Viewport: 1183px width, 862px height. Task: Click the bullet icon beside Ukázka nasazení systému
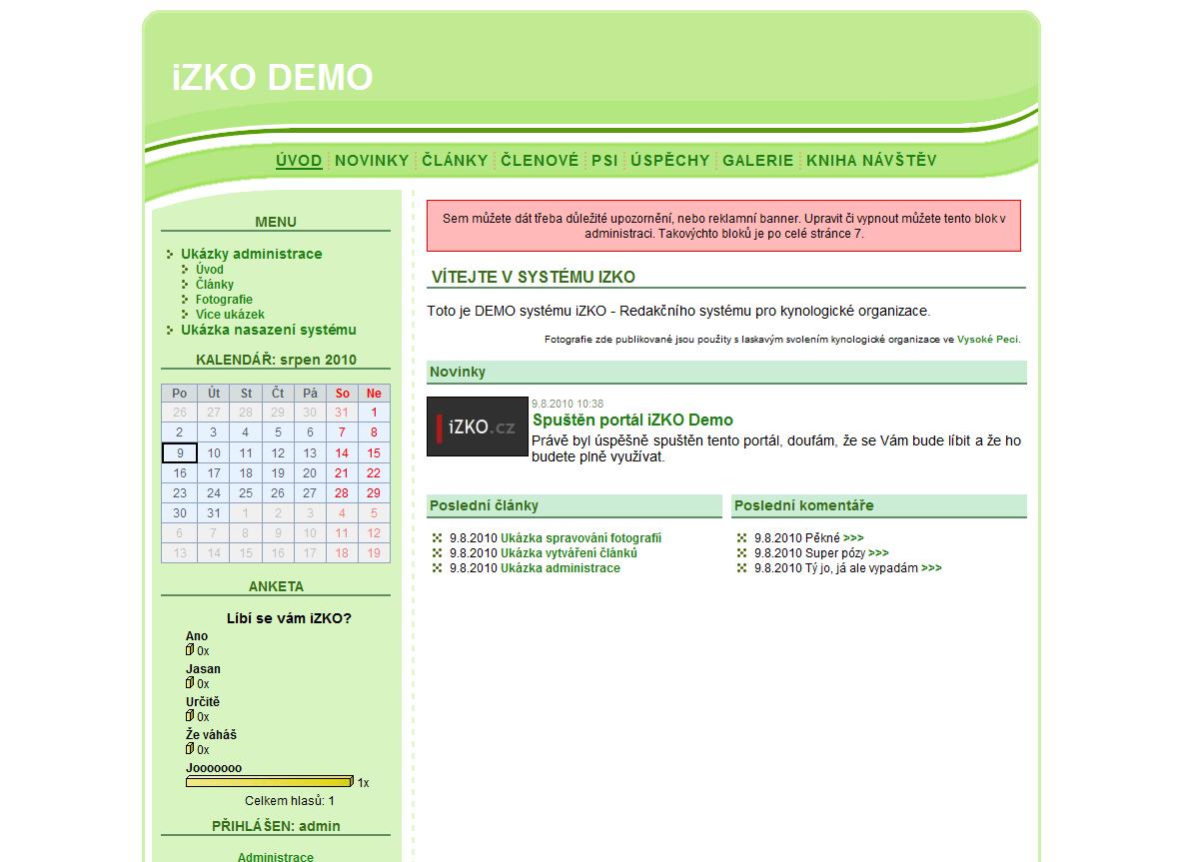point(170,330)
